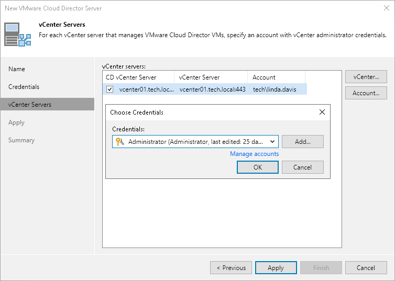Select the vCenter Servers wizard step
This screenshot has width=395, height=281.
pyautogui.click(x=47, y=105)
